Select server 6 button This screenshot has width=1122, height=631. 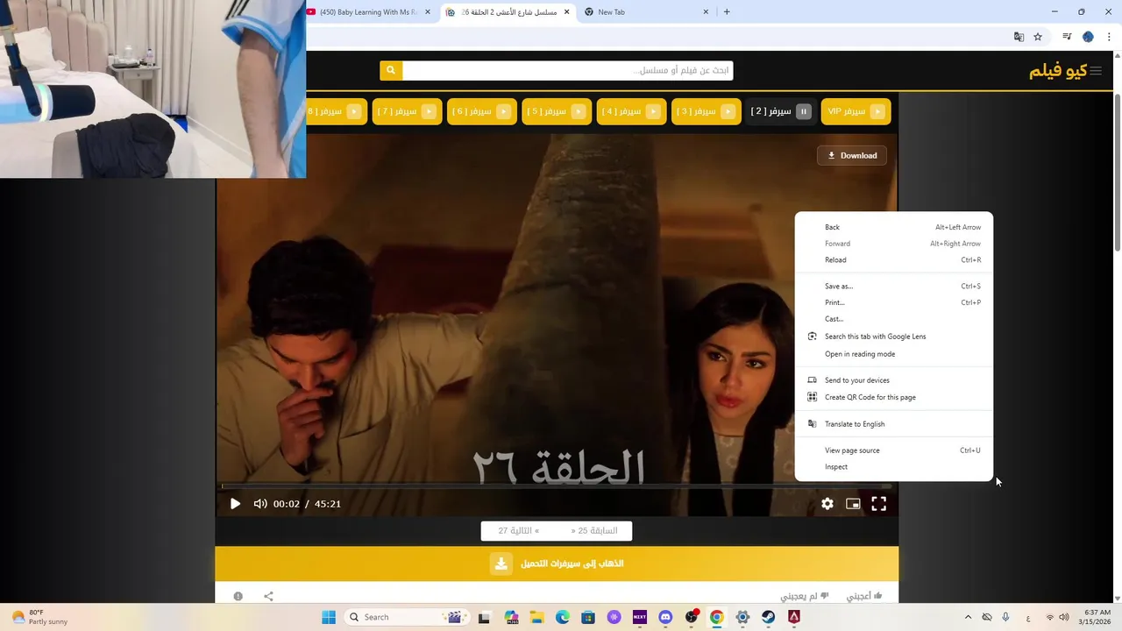[x=481, y=111]
